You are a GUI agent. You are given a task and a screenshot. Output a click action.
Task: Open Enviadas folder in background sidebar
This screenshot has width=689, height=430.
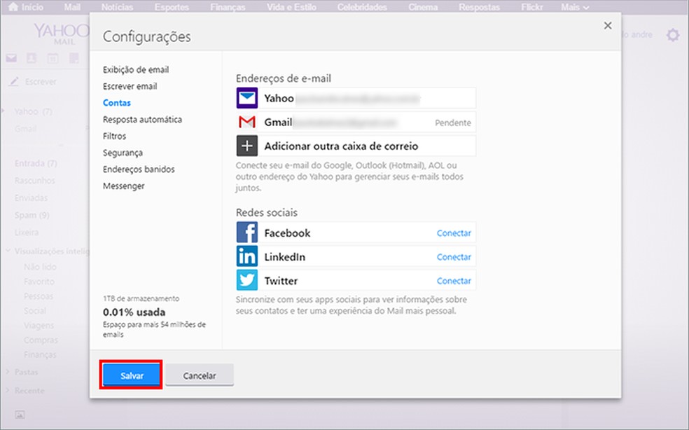(31, 198)
